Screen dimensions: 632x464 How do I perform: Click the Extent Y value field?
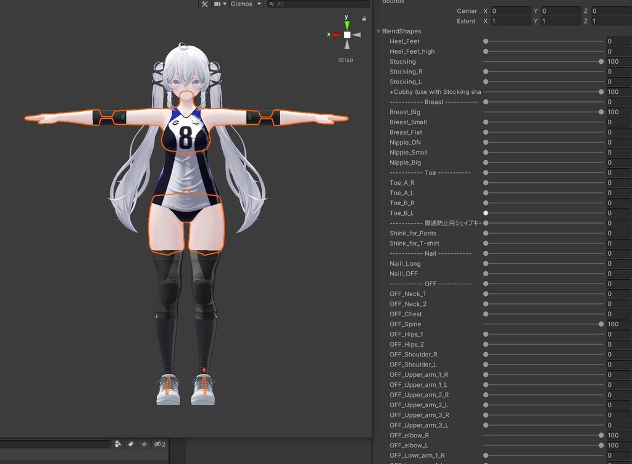pyautogui.click(x=560, y=21)
